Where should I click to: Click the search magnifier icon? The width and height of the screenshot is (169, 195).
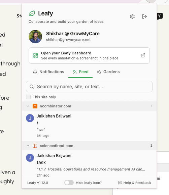pos(32,87)
